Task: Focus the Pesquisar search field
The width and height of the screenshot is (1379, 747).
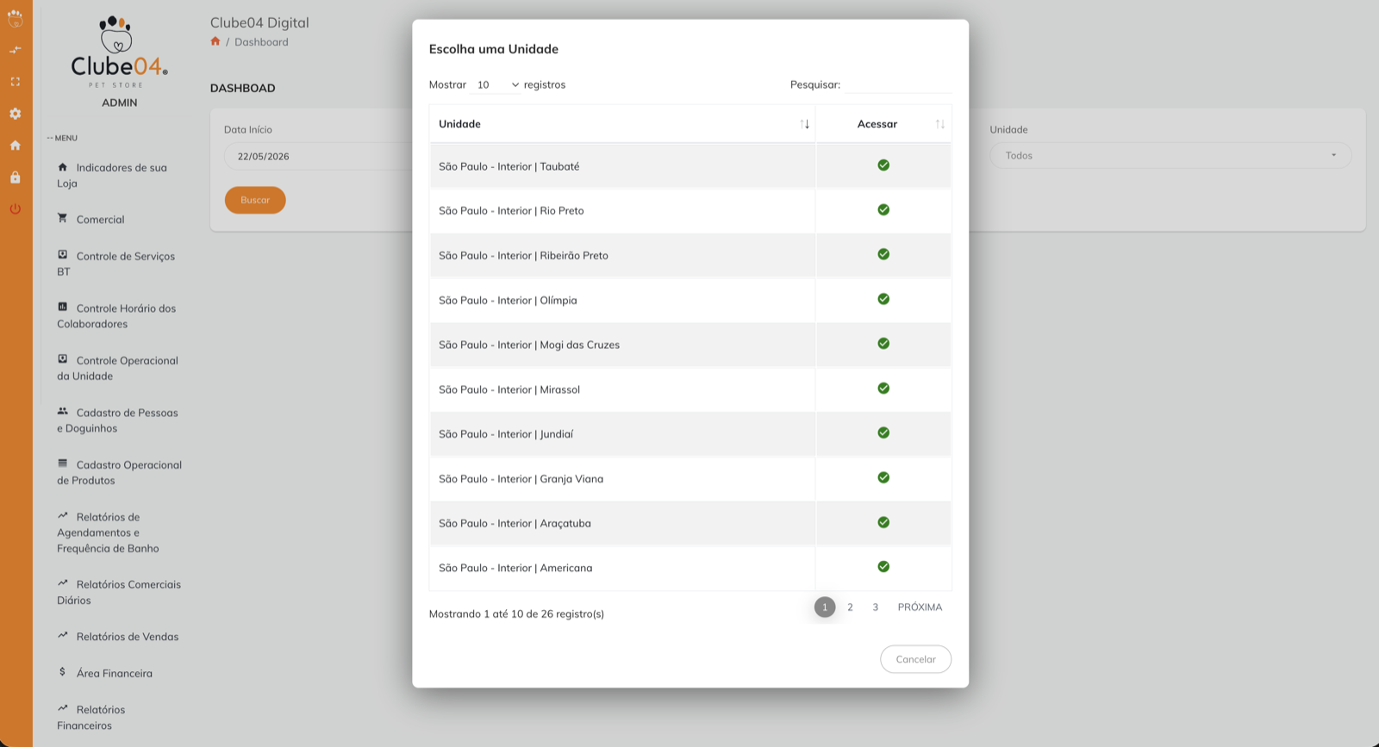Action: pos(897,84)
